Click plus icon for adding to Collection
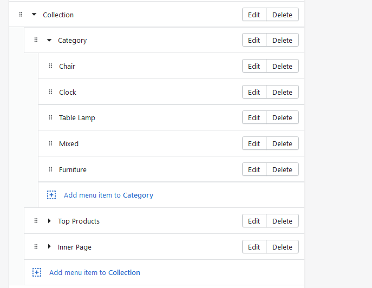The width and height of the screenshot is (372, 288). point(37,272)
